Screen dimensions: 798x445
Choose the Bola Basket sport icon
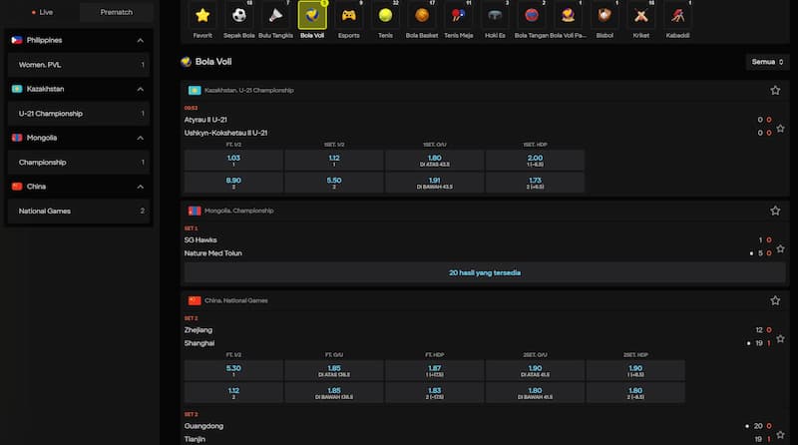[x=422, y=17]
